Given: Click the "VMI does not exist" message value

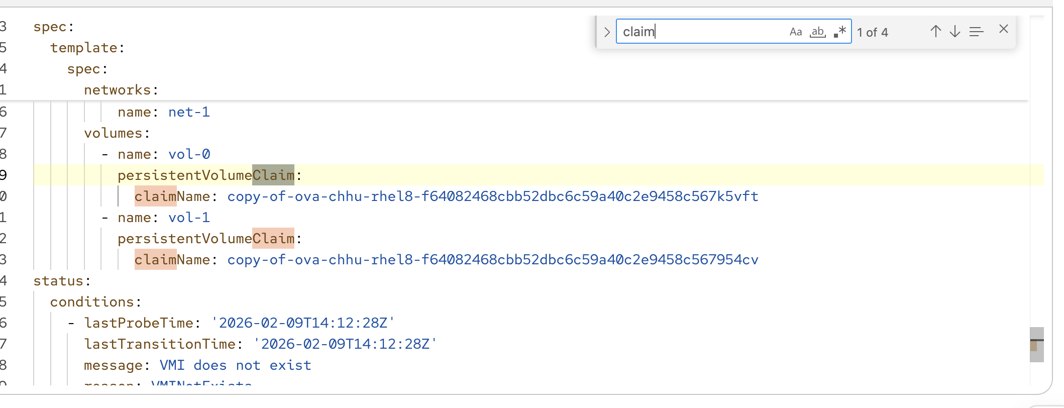Looking at the screenshot, I should (x=235, y=365).
